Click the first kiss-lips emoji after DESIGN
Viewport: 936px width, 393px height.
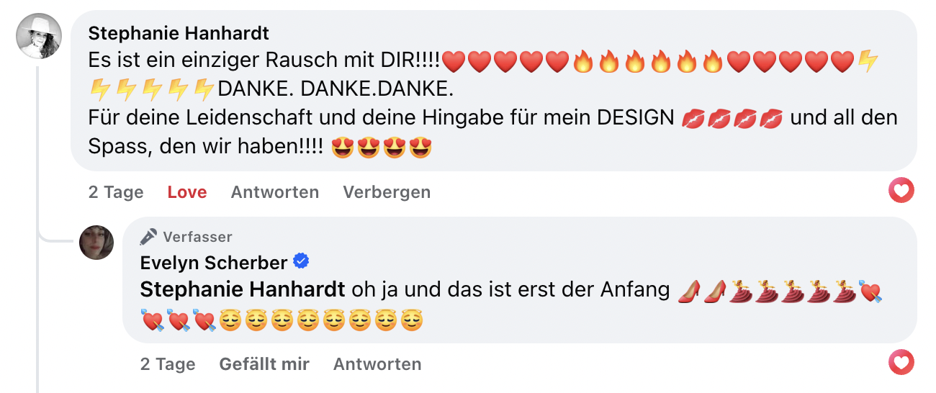click(692, 118)
